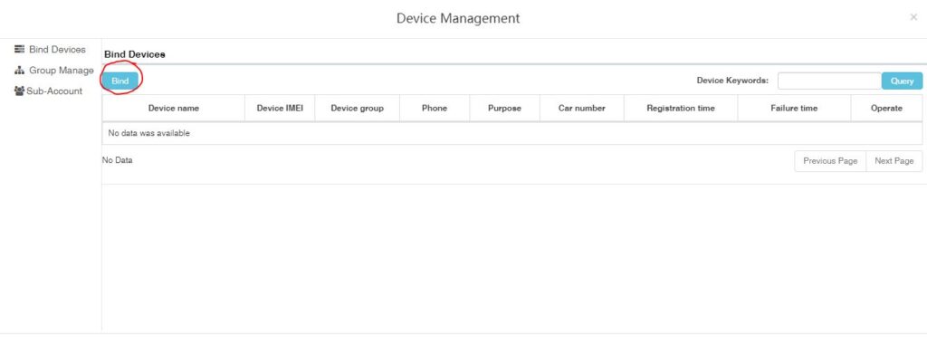Click the Device IMEI column header
This screenshot has height=353, width=927.
coord(280,109)
